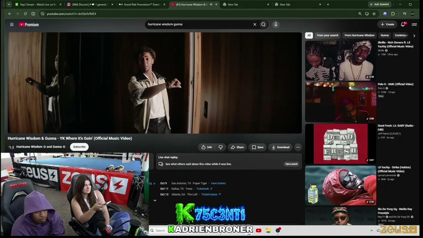Save the video to a playlist
The image size is (423, 238).
258,147
